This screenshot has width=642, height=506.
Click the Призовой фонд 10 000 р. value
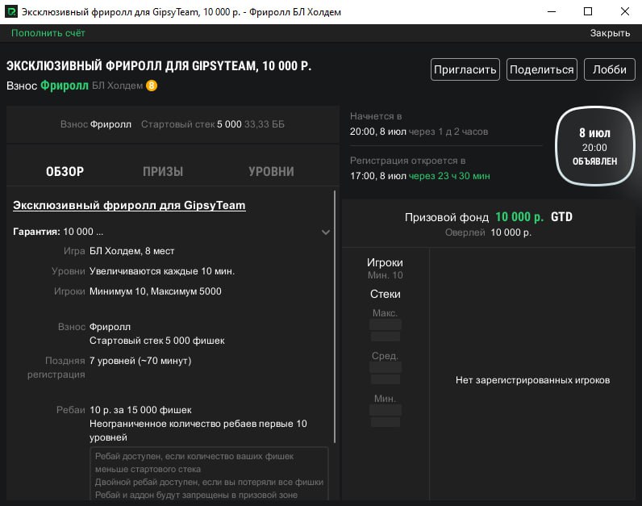tap(519, 217)
